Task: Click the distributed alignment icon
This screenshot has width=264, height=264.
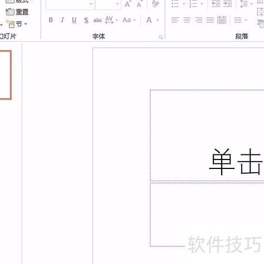Action: 222,20
